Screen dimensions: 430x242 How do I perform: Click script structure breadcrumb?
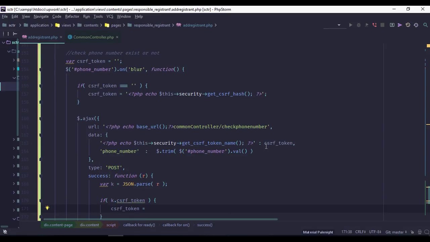(111, 225)
